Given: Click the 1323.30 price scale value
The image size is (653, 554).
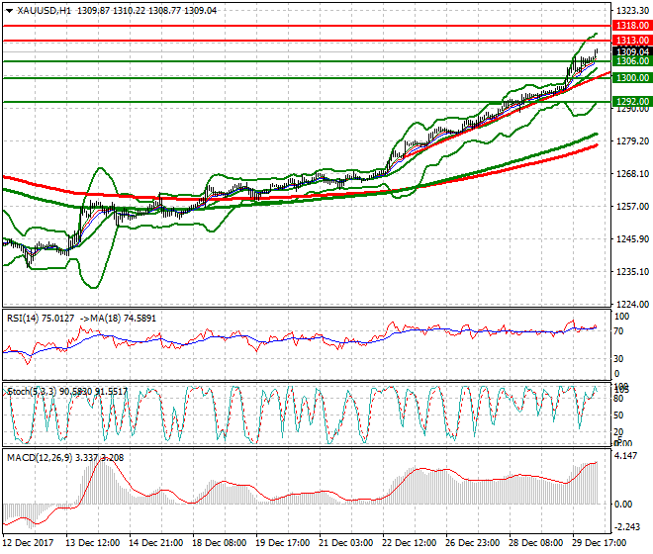Looking at the screenshot, I should coord(632,11).
